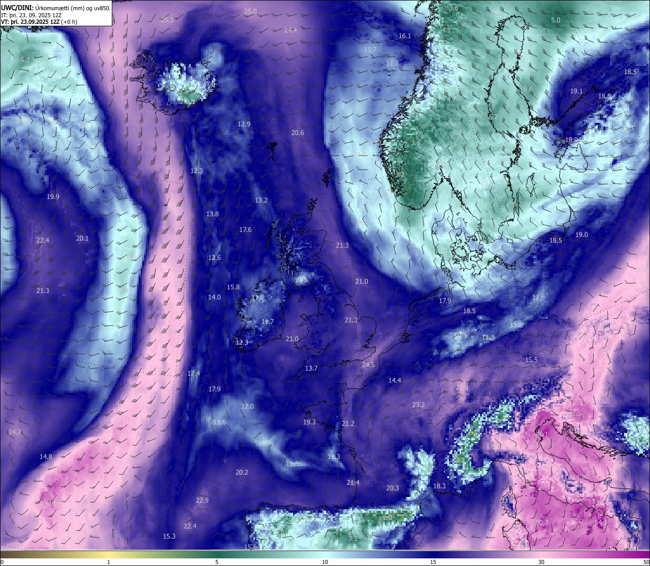Click the title text 'UWC/DINI: Úrkomumætti (mm) og uv850.'

56,7
